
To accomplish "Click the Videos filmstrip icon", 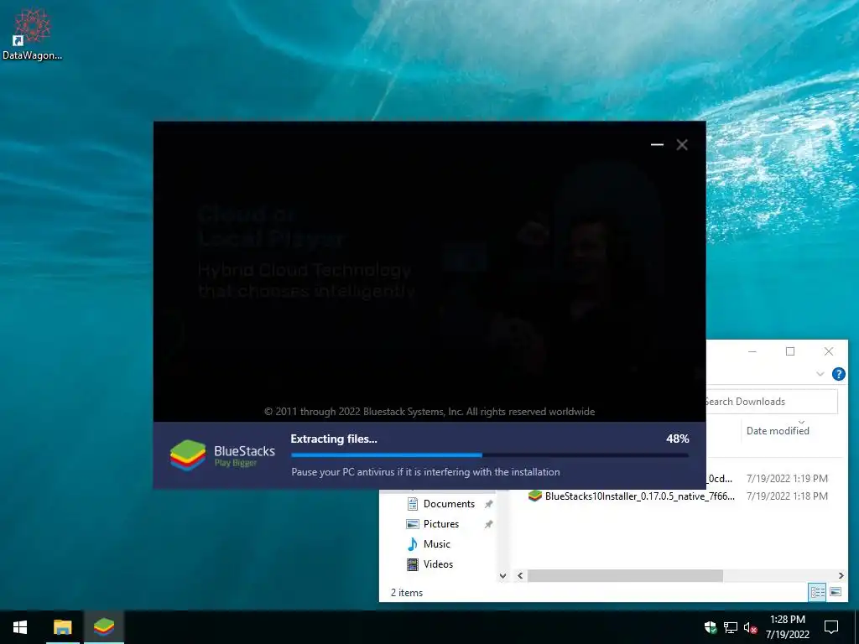I will click(413, 564).
